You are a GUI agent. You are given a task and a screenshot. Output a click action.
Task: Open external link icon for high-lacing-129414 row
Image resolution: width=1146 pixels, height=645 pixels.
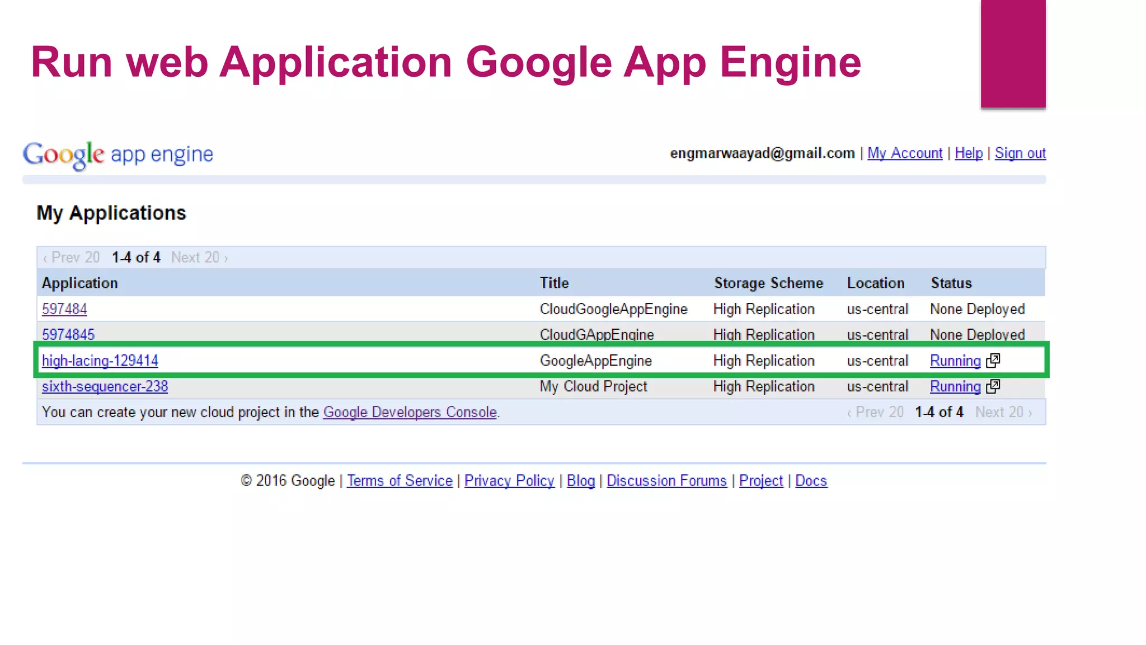(993, 361)
